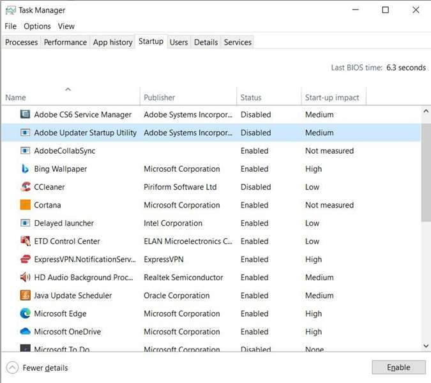Click the Intel Corporation publisher cell
The width and height of the screenshot is (431, 383).
click(173, 223)
